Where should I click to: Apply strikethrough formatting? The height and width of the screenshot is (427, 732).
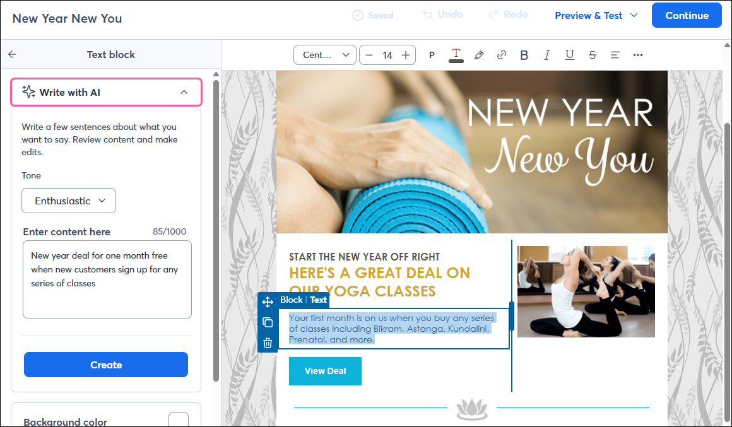point(592,55)
